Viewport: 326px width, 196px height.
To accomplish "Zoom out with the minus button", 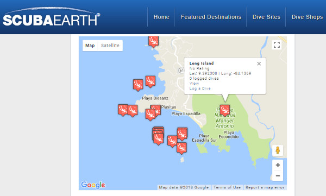I will coord(278,175).
